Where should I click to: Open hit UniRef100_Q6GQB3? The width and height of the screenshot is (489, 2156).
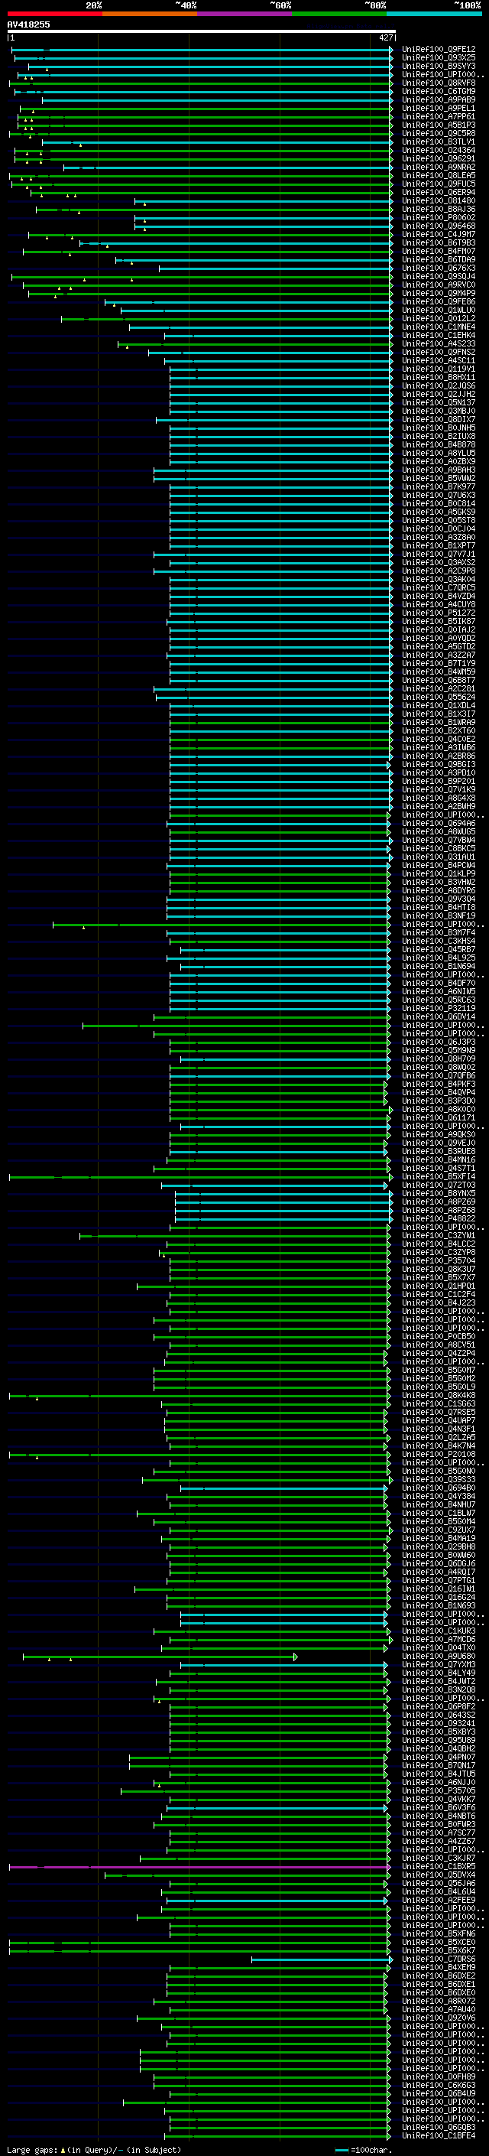pyautogui.click(x=439, y=2127)
